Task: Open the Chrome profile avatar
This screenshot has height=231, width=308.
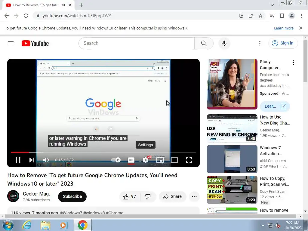Action: [x=292, y=16]
